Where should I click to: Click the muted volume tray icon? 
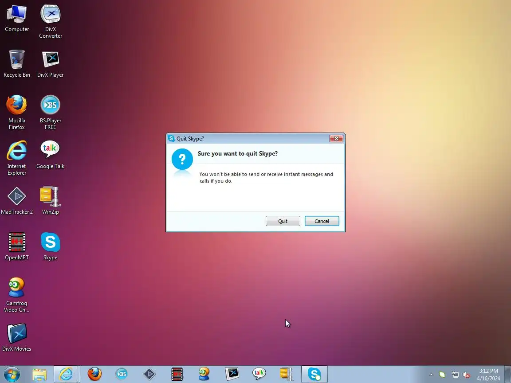point(466,375)
